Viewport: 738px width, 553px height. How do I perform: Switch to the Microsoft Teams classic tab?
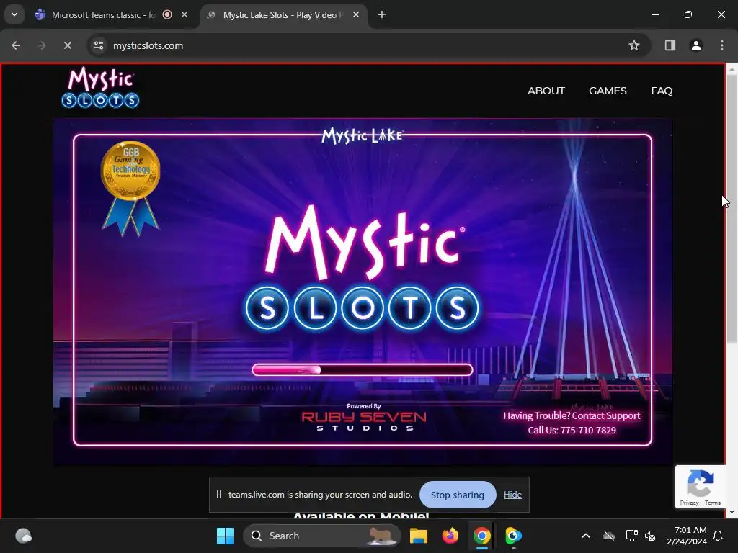coord(102,15)
